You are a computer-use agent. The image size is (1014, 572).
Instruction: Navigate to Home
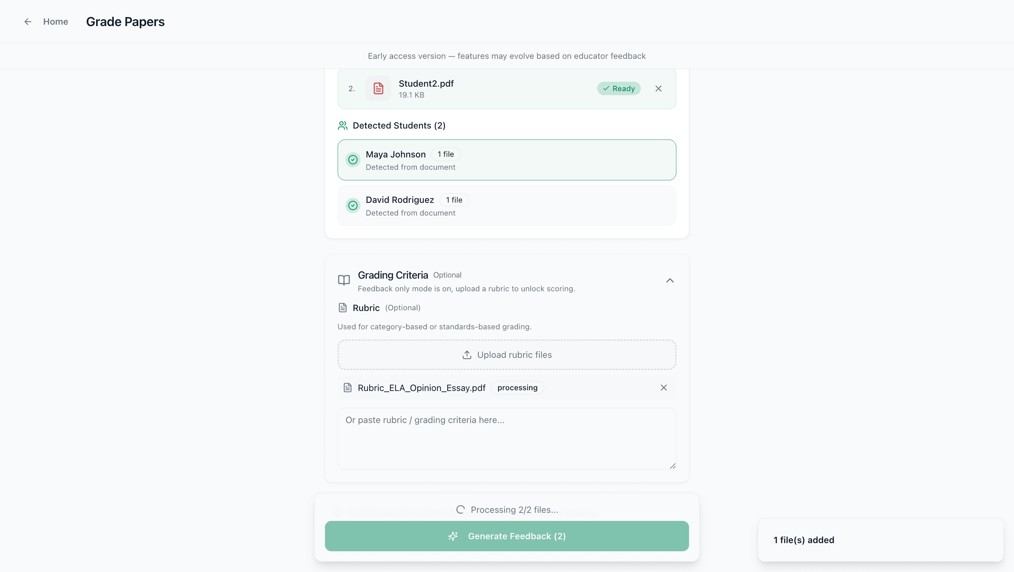pyautogui.click(x=56, y=21)
